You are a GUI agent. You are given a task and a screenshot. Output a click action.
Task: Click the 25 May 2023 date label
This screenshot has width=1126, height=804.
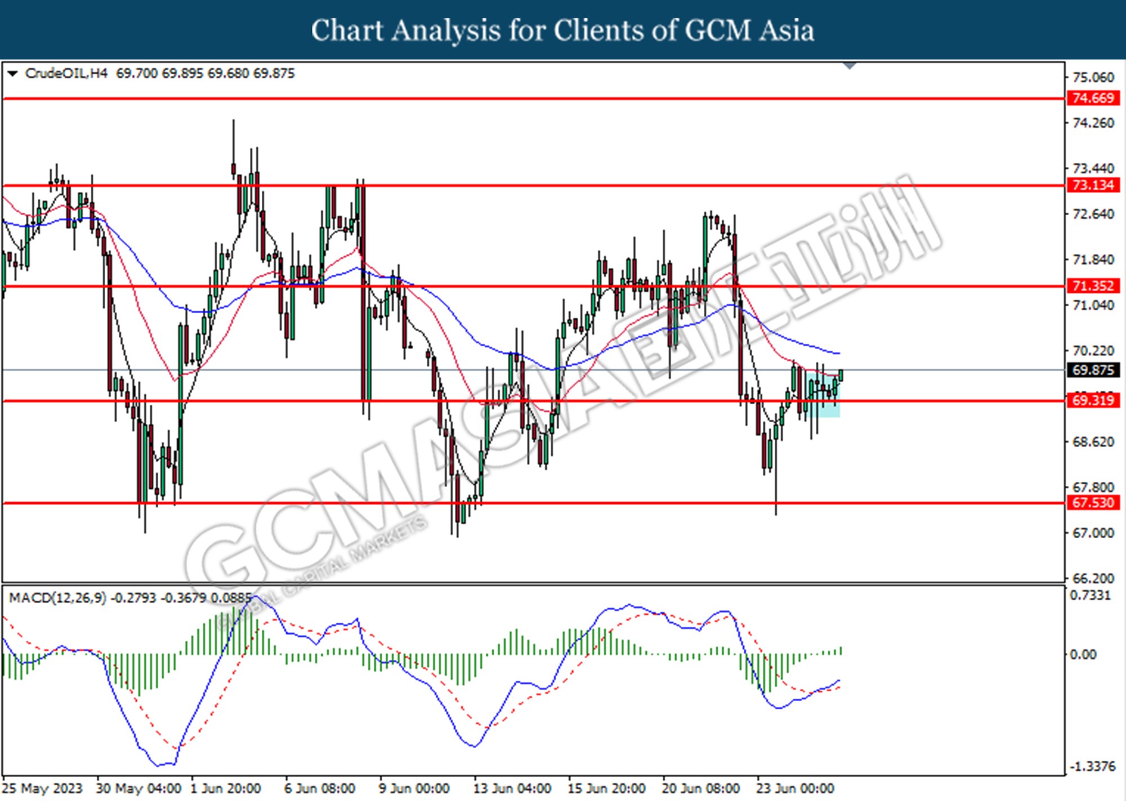tap(43, 789)
